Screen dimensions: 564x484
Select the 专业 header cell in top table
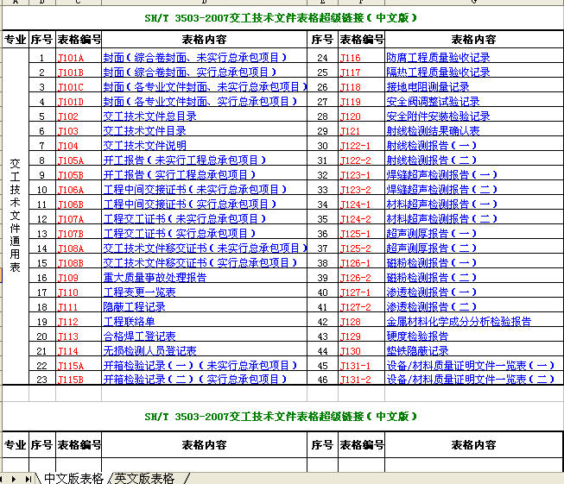tap(15, 39)
